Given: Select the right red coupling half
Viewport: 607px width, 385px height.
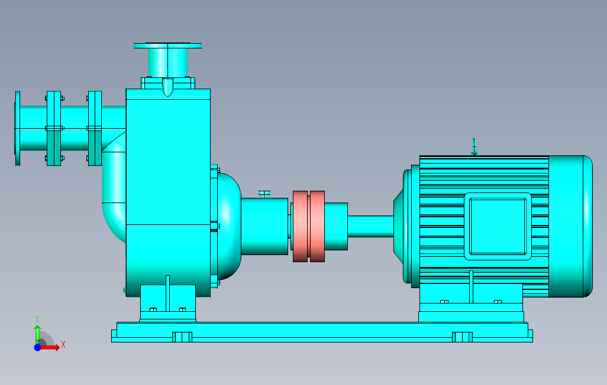Looking at the screenshot, I should point(318,227).
